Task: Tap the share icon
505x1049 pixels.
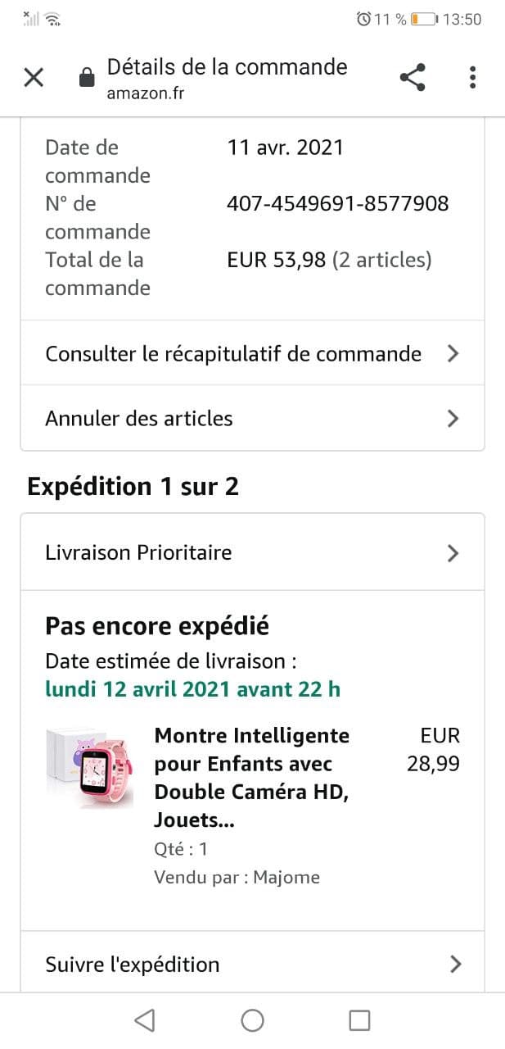Action: pos(413,78)
